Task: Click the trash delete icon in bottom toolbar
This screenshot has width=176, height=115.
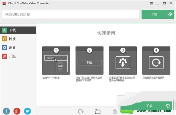Action: coord(115,111)
